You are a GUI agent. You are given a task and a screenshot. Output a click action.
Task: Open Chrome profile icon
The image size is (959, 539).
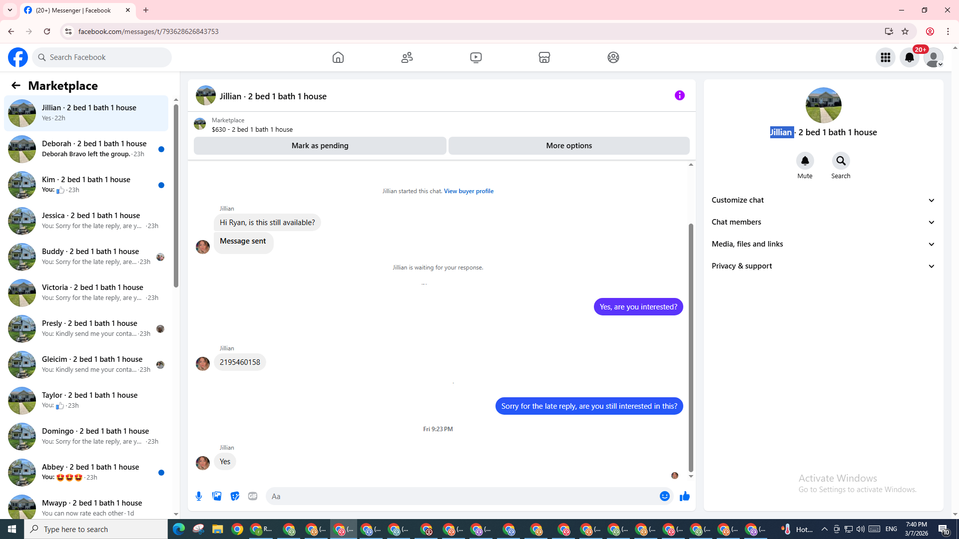click(x=930, y=31)
